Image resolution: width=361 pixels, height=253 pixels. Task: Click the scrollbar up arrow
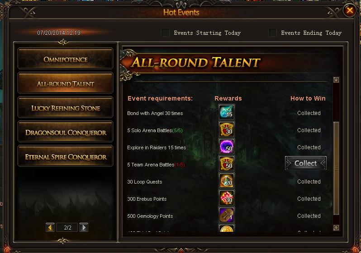[x=336, y=80]
